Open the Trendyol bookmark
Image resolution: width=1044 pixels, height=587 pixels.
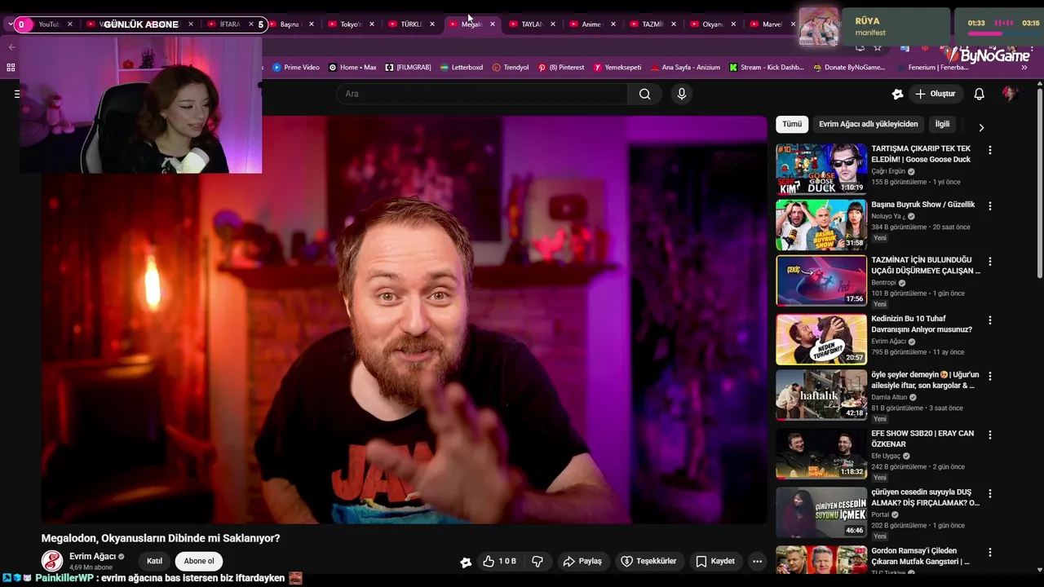tap(511, 68)
